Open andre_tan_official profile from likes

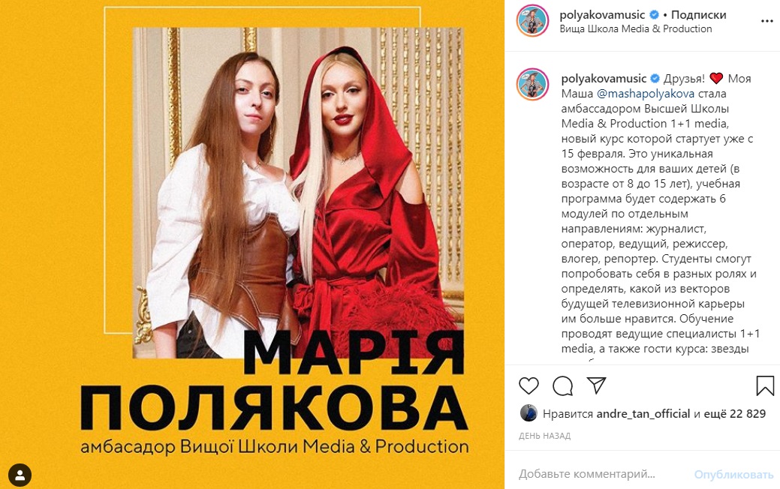(x=643, y=414)
